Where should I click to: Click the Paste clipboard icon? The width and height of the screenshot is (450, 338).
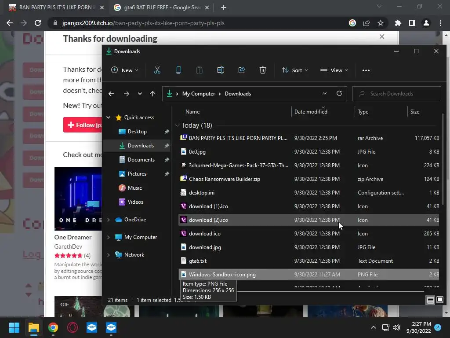199,70
